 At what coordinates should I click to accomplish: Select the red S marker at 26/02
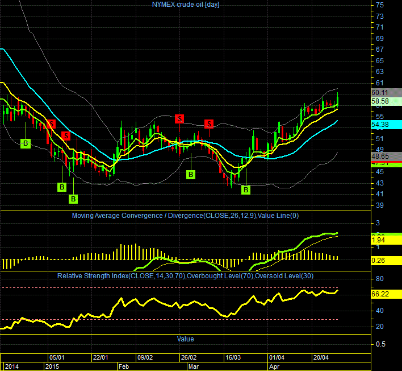179,119
